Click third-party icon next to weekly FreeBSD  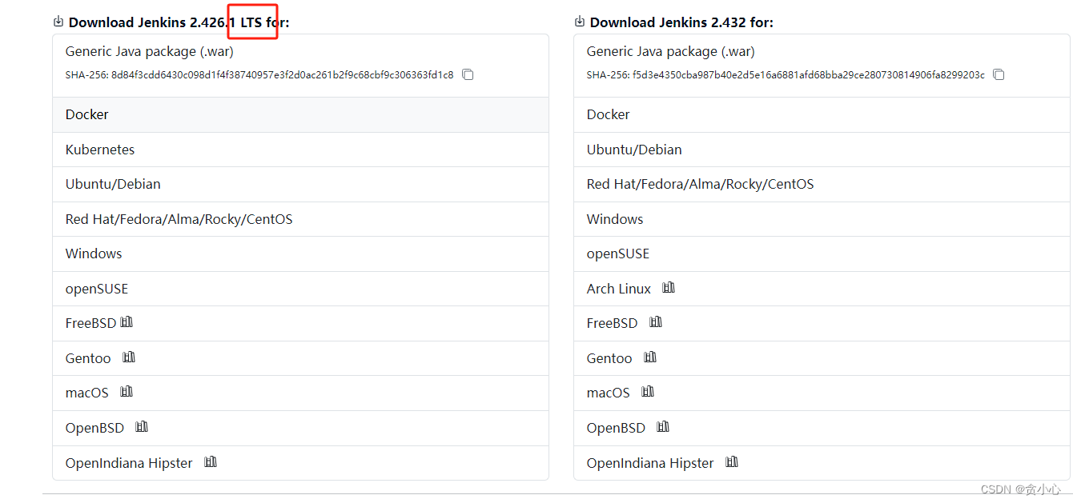[656, 322]
